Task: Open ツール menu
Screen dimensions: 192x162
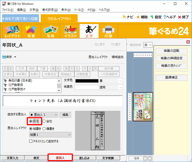Action: (79, 10)
